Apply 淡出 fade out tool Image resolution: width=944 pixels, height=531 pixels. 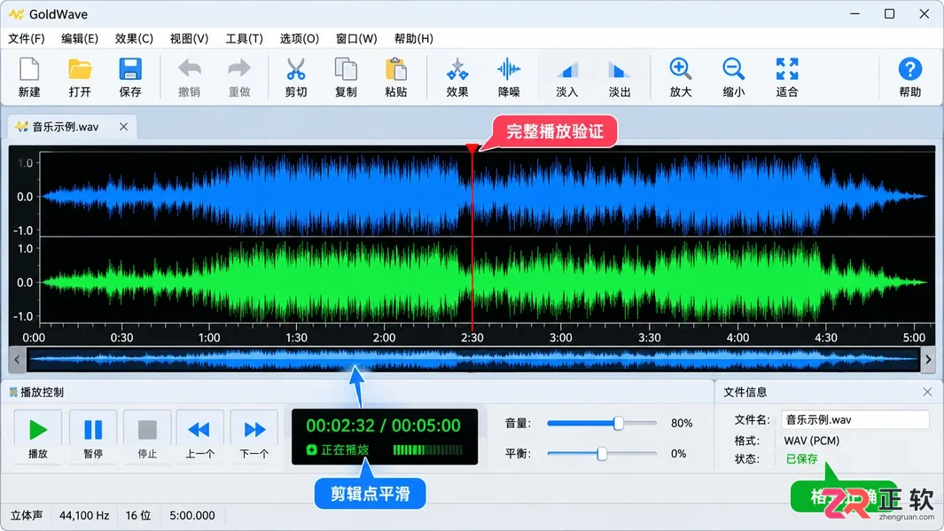619,76
